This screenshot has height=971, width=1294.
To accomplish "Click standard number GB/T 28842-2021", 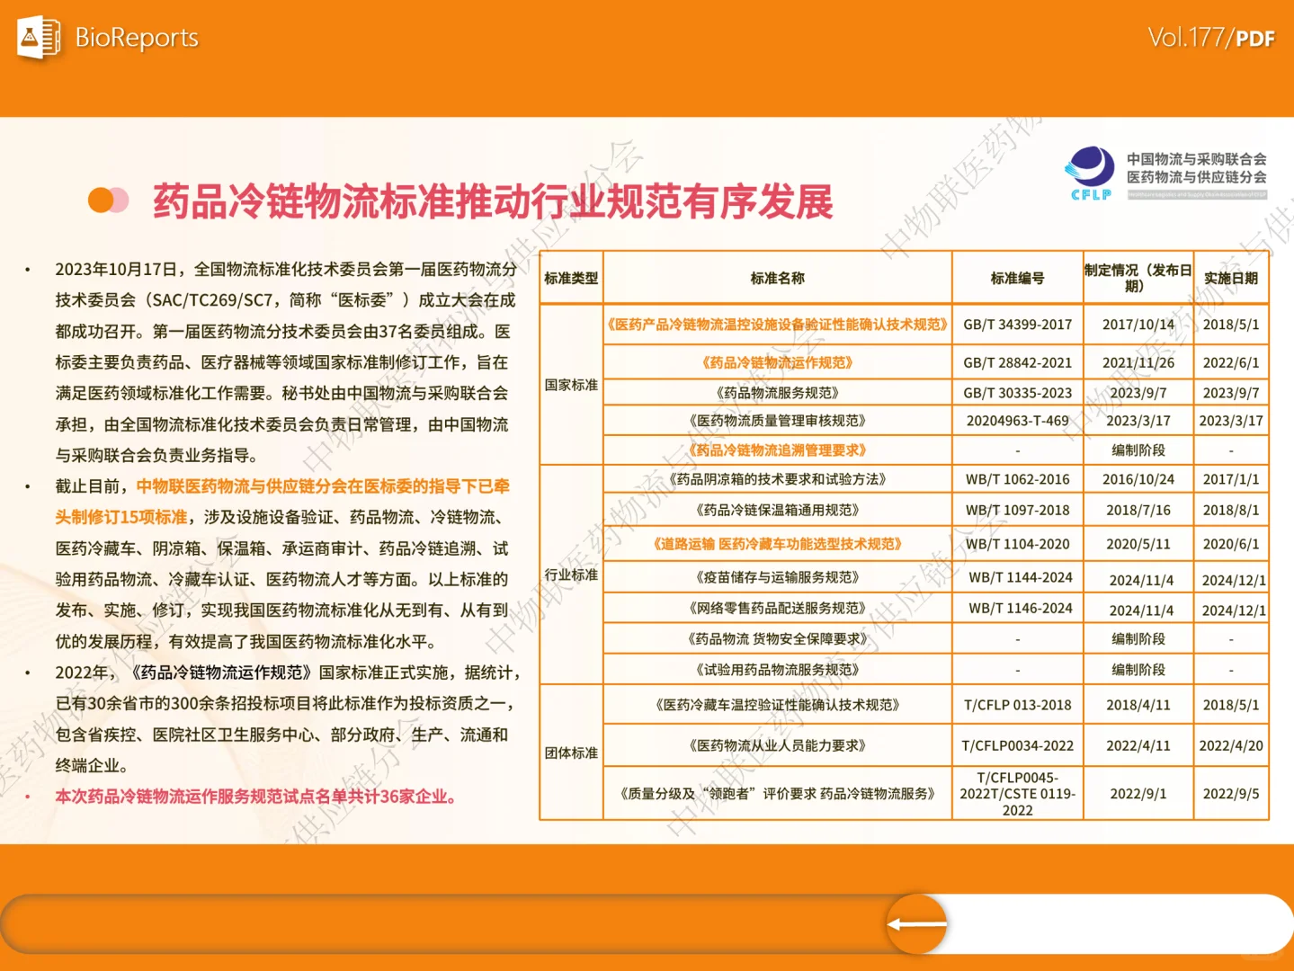I will [1018, 363].
